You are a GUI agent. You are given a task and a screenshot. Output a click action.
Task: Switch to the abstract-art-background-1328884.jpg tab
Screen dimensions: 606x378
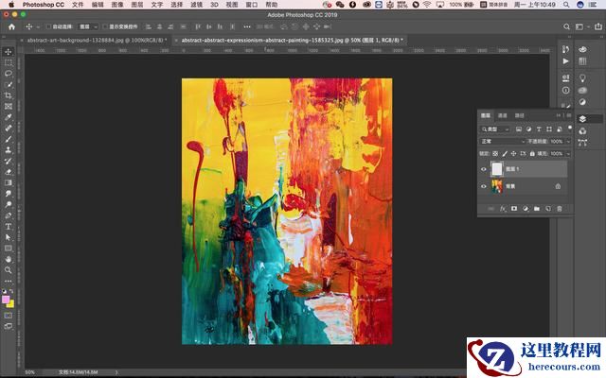pos(95,41)
